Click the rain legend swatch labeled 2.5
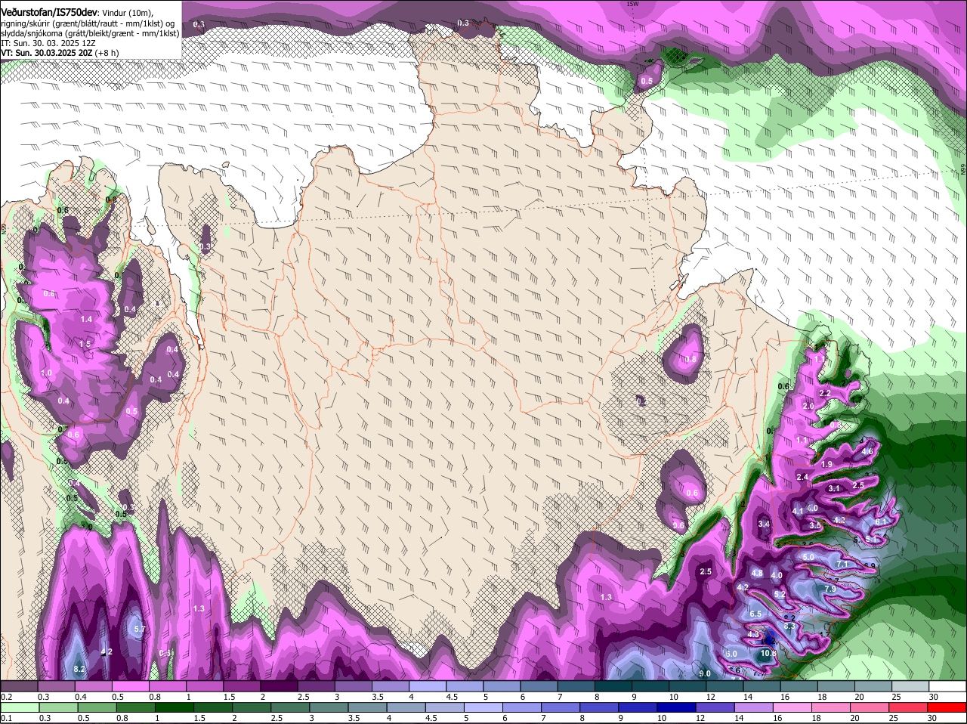This screenshot has width=967, height=724. click(289, 707)
